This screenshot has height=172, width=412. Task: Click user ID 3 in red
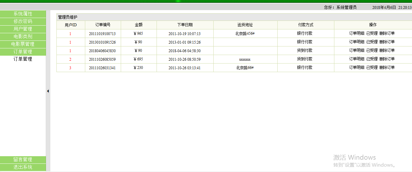click(70, 68)
